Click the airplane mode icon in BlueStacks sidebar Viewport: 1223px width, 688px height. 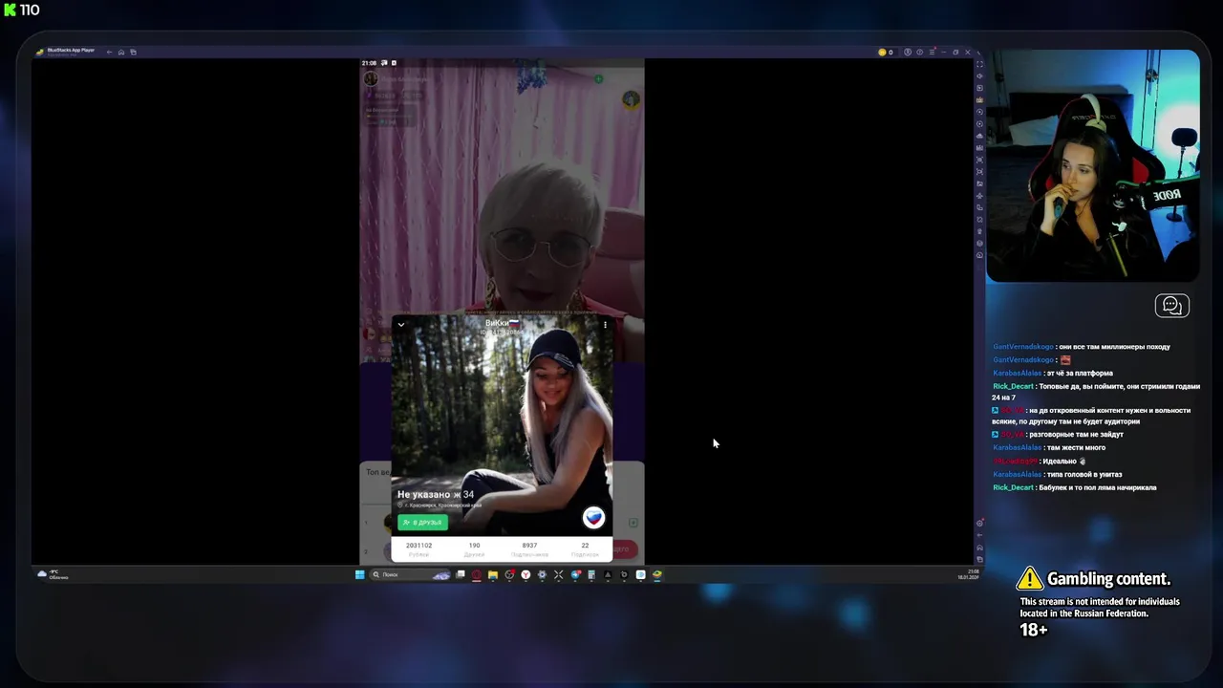pos(979,195)
